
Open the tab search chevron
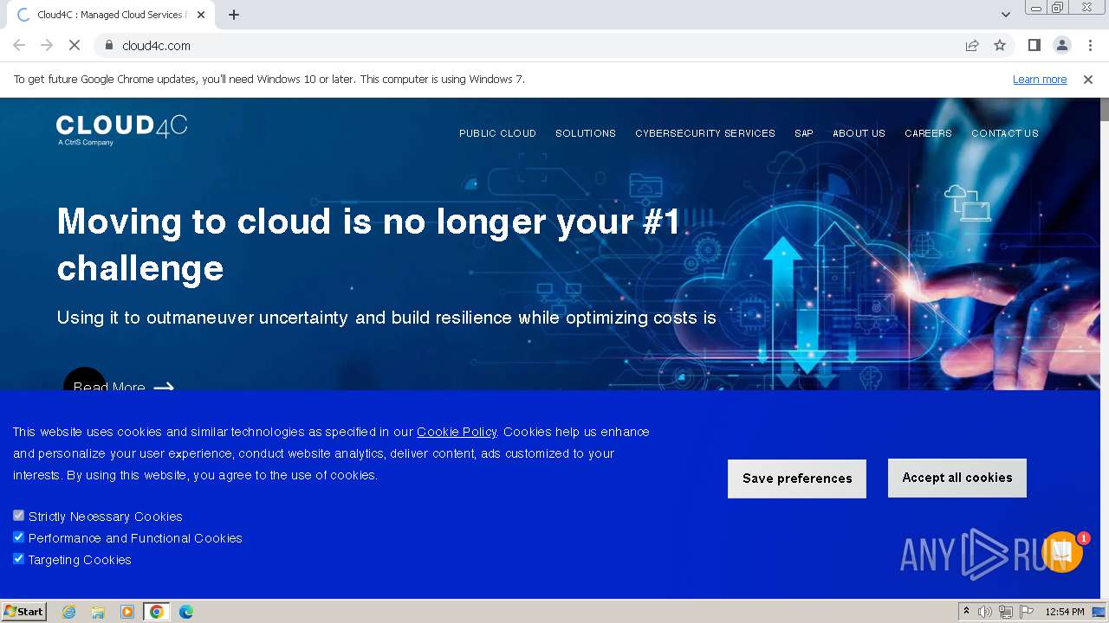click(x=1005, y=15)
